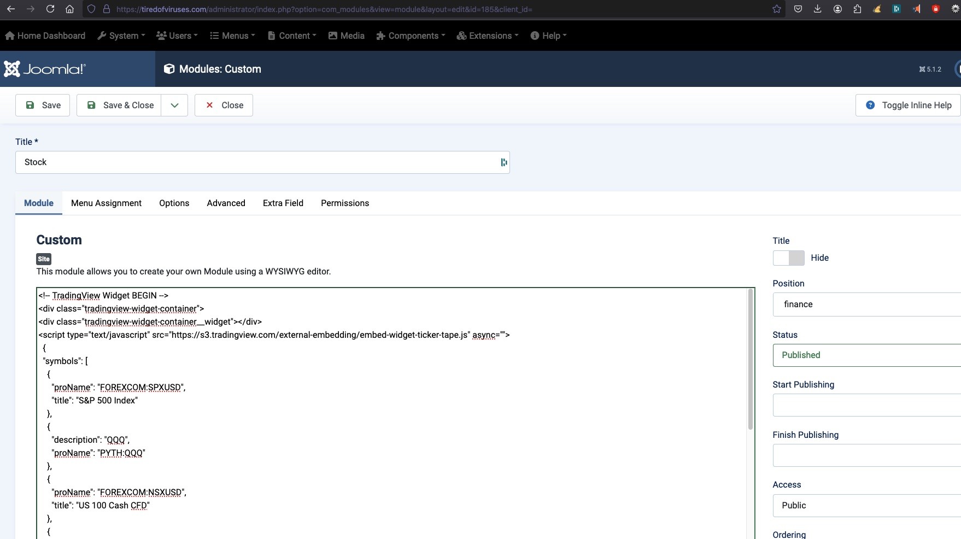Open the Position dropdown showing finance

(x=867, y=304)
